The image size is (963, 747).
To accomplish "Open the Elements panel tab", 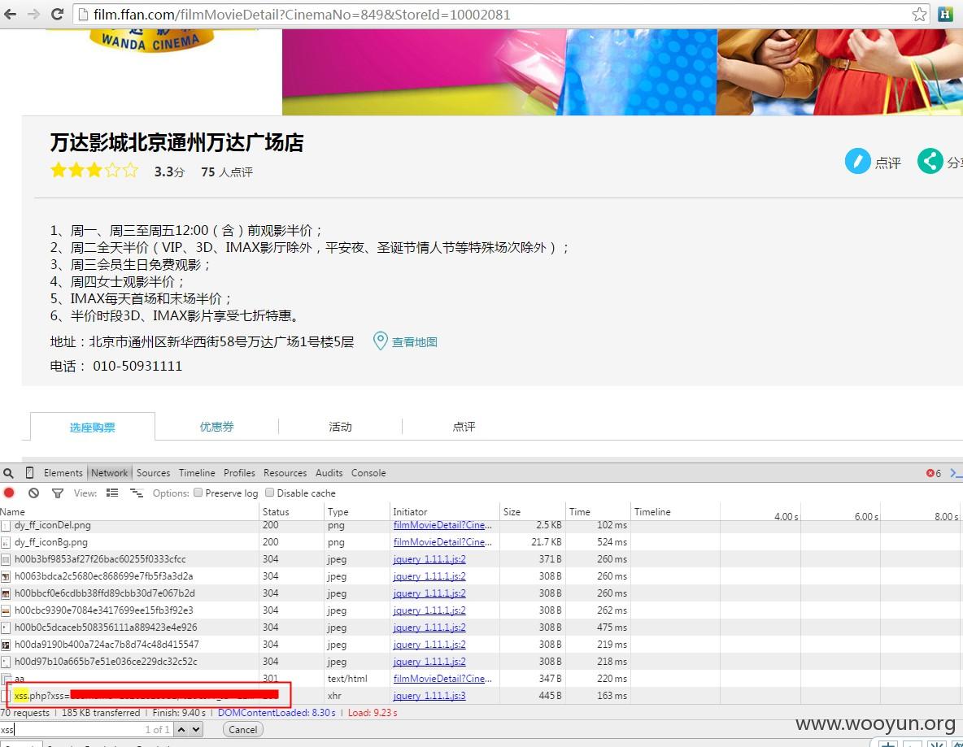I will (63, 472).
